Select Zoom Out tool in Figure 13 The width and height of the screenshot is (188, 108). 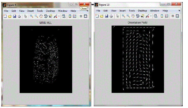128,16
